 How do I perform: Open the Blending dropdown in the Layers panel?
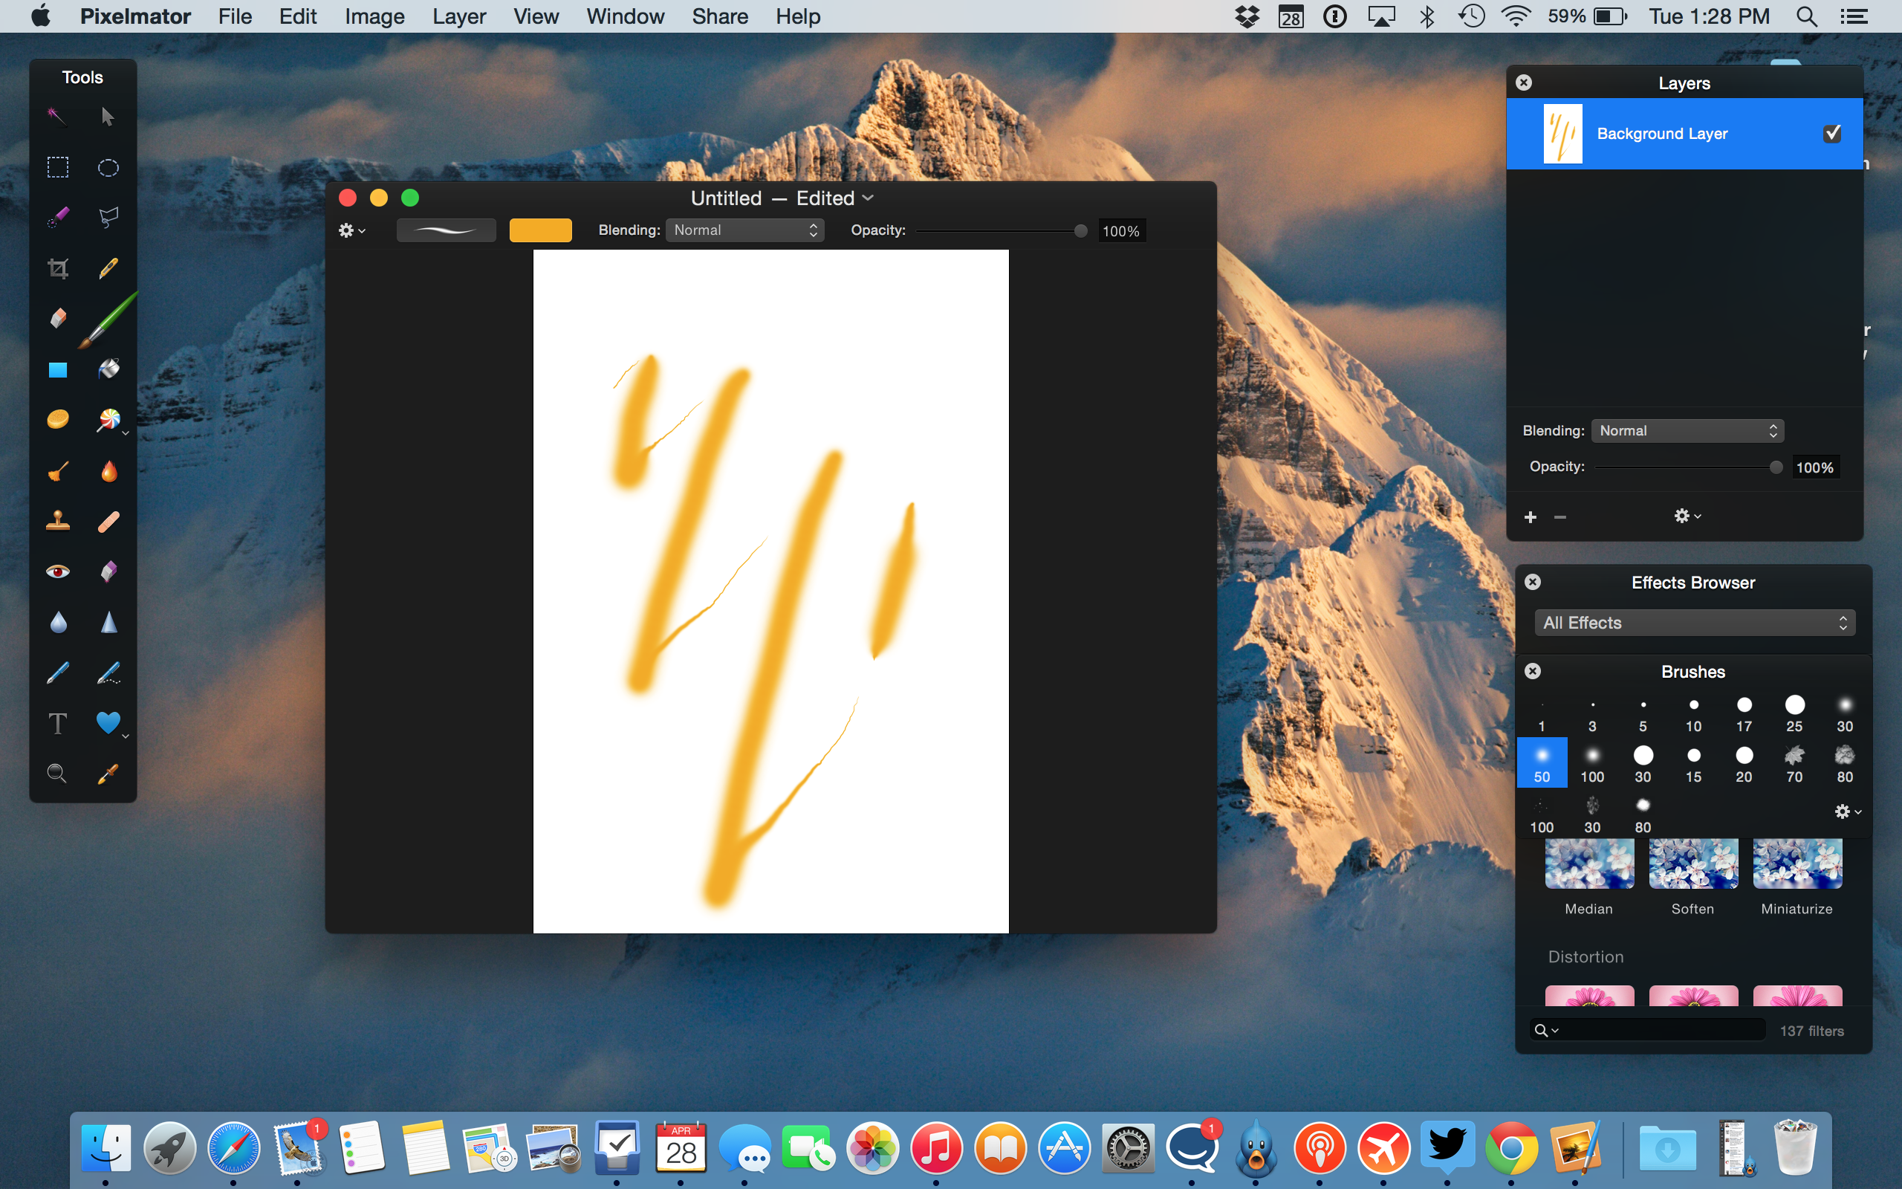click(1687, 430)
